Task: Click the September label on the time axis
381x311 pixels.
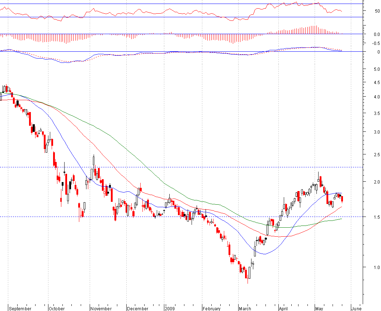Action: click(20, 308)
